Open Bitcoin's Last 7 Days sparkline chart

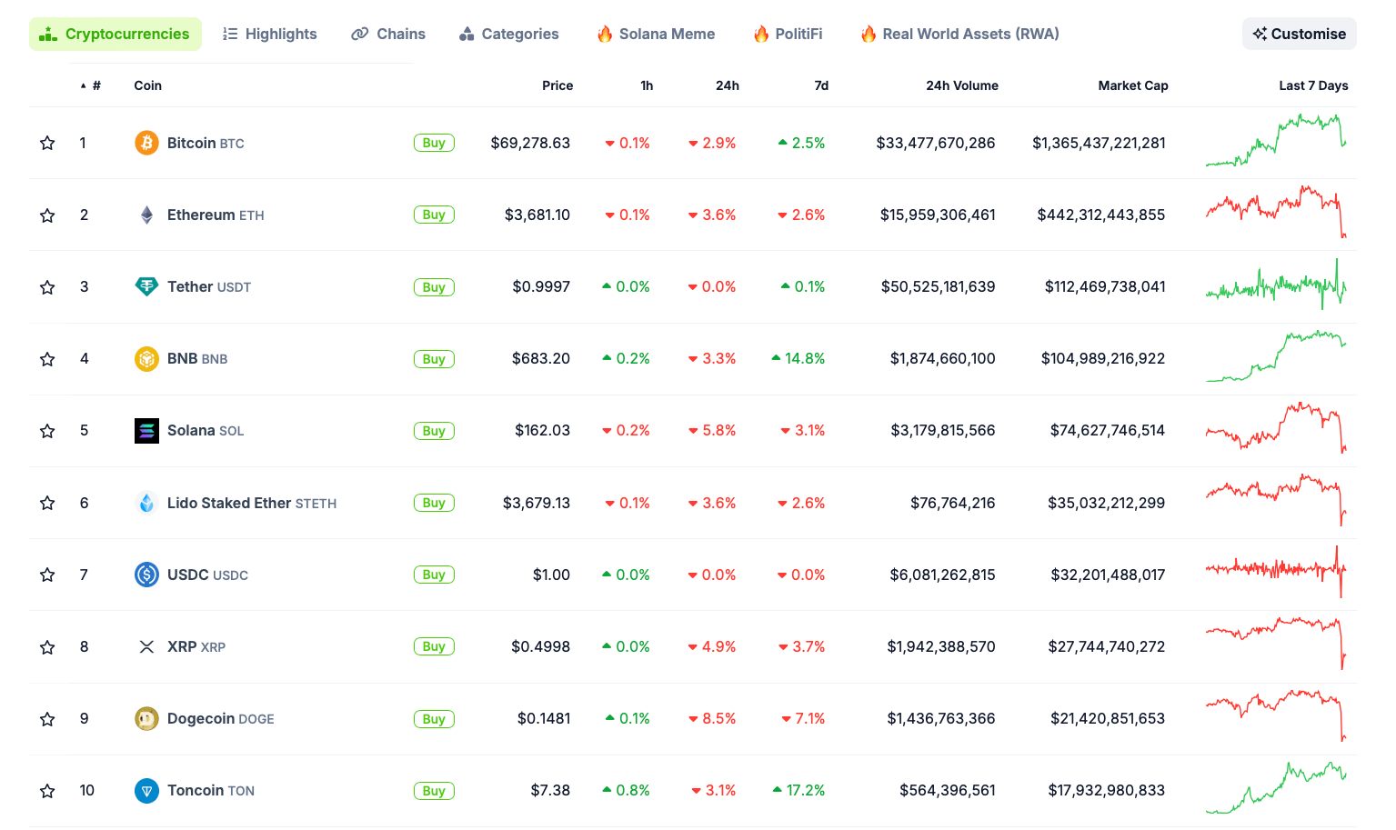click(1276, 142)
